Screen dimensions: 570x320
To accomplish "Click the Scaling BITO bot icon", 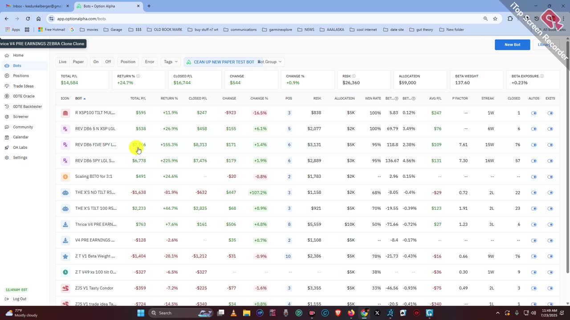I will click(x=65, y=176).
